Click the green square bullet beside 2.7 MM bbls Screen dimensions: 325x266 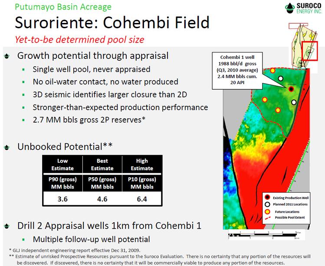(23, 120)
